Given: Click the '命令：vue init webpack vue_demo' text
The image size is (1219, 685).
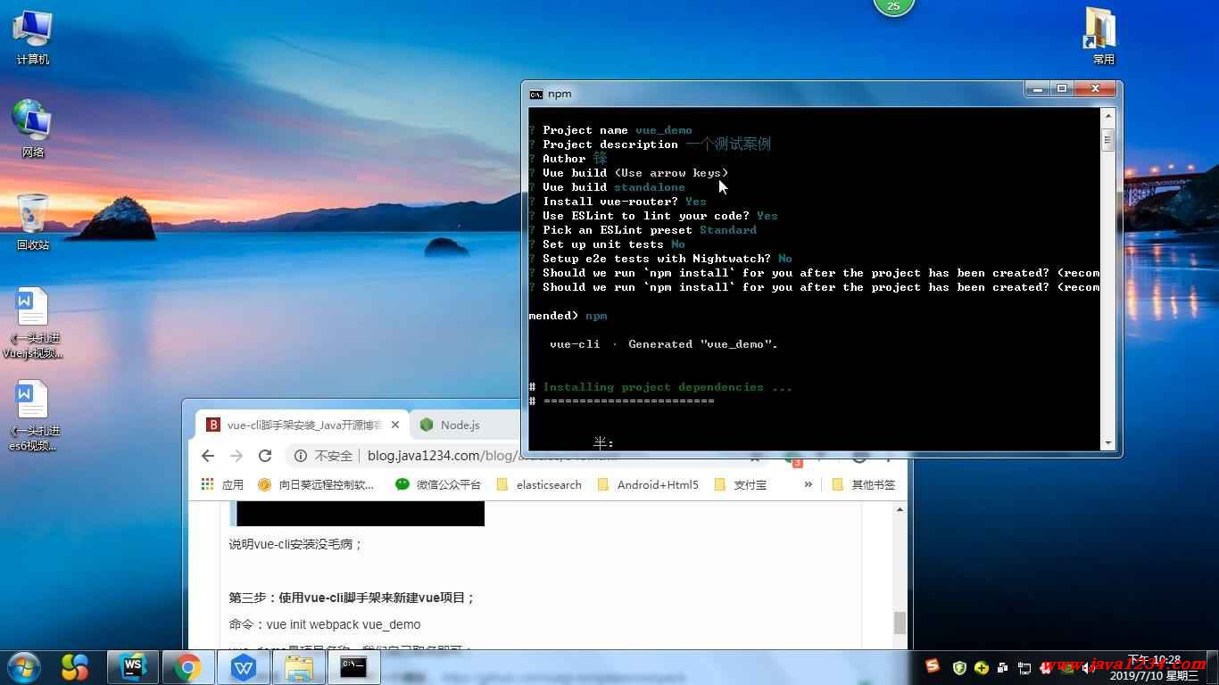Looking at the screenshot, I should (x=325, y=624).
